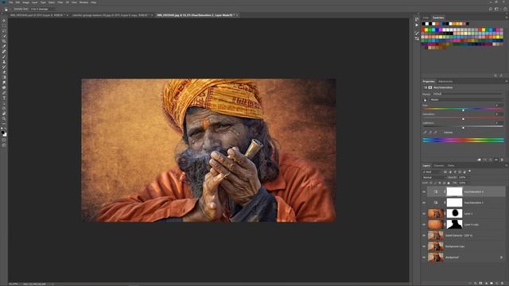Hide the Background copy layer
The width and height of the screenshot is (509, 286).
pos(424,246)
